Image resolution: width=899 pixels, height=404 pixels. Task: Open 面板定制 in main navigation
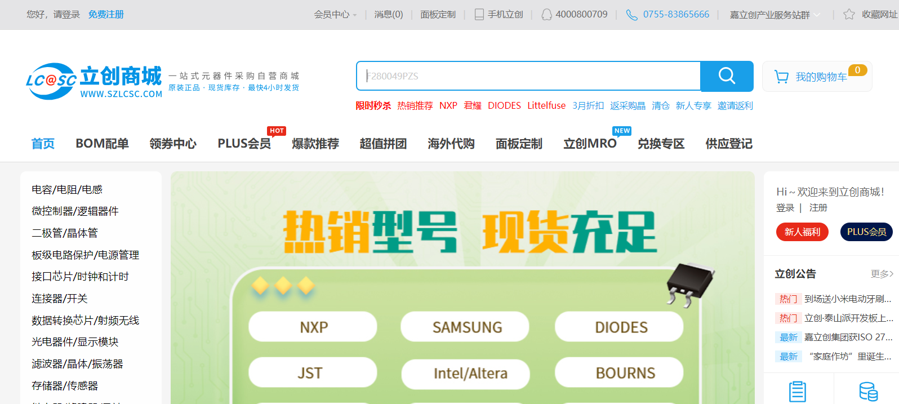[519, 144]
